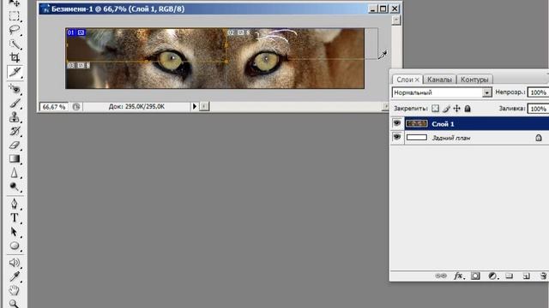This screenshot has height=308, width=549.
Task: Close the Безимени-1 document window
Action: tap(395, 9)
